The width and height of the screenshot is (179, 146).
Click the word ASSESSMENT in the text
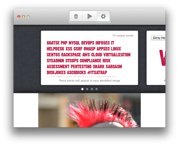[x=58, y=67]
